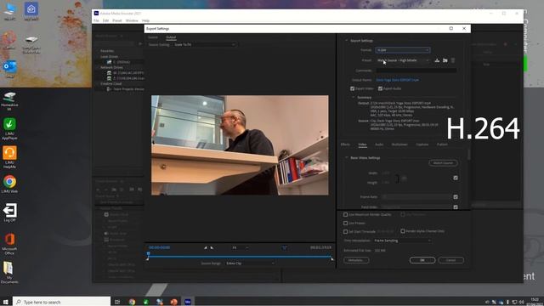This screenshot has width=544, height=306.
Task: Click the Task View taskbar icon
Action: tap(117, 303)
